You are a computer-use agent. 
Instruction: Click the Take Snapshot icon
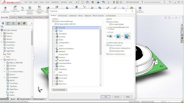[140, 8]
